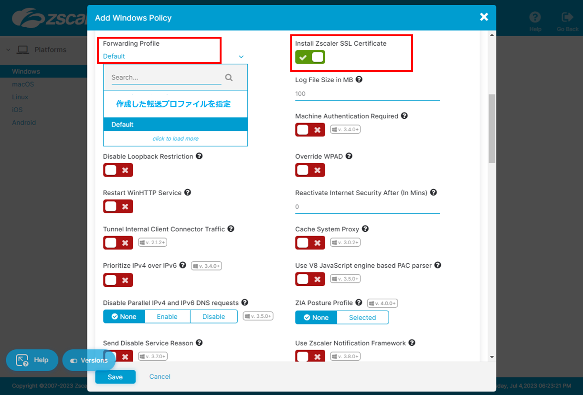Image resolution: width=583 pixels, height=395 pixels.
Task: Turn on Tunnel Internal Client Connector Traffic
Action: pos(118,242)
